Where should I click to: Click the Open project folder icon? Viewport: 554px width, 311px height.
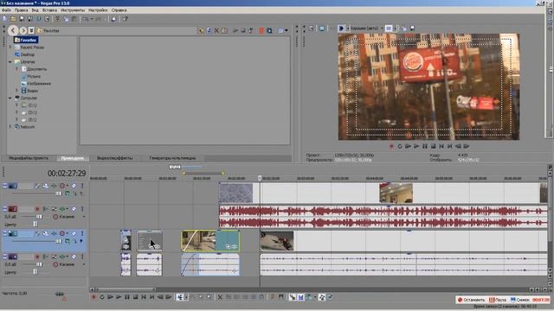pos(13,19)
